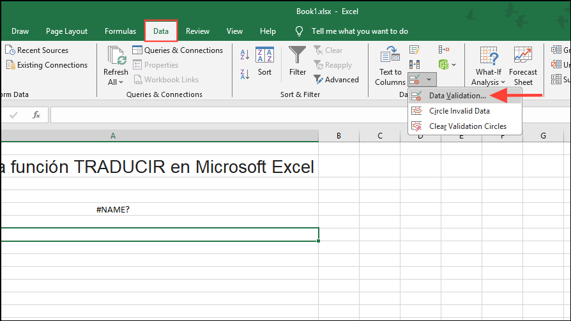Open Advanced filter options

336,80
